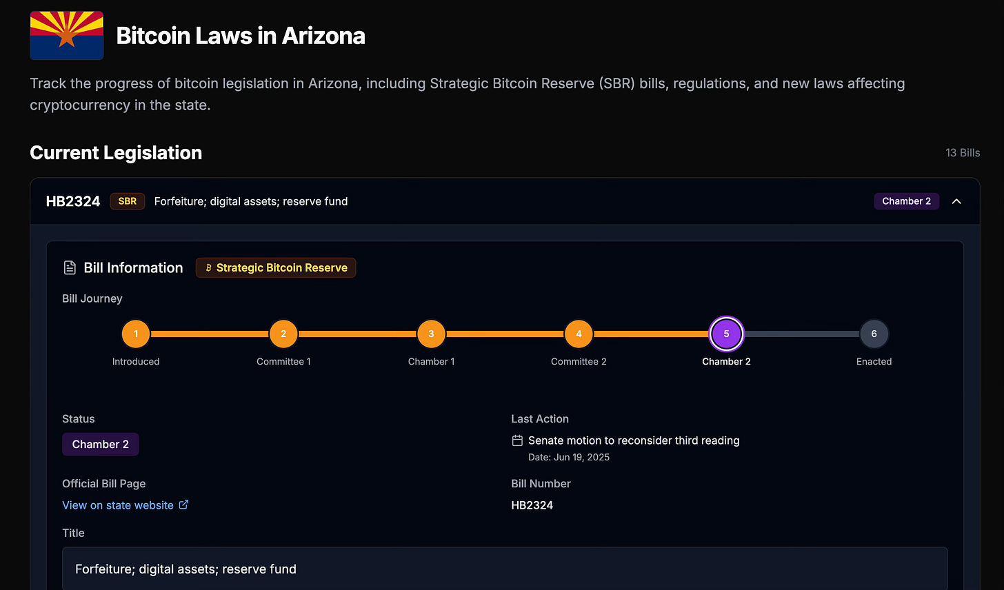
Task: Click the Forfeiture; digital assets; reserve fund header text
Action: (x=251, y=201)
